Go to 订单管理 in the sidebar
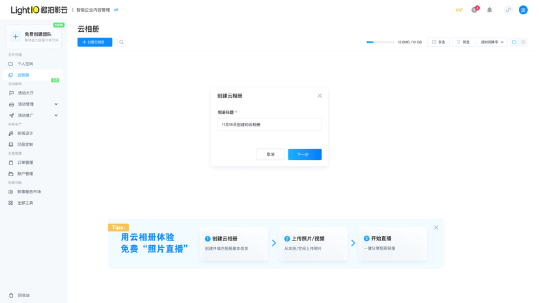The image size is (539, 303). [25, 163]
